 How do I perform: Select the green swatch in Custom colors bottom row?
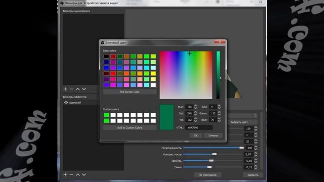click(106, 120)
